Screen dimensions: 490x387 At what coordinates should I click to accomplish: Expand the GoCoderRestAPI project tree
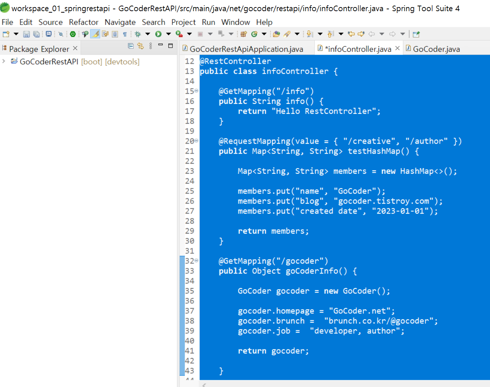(x=4, y=61)
